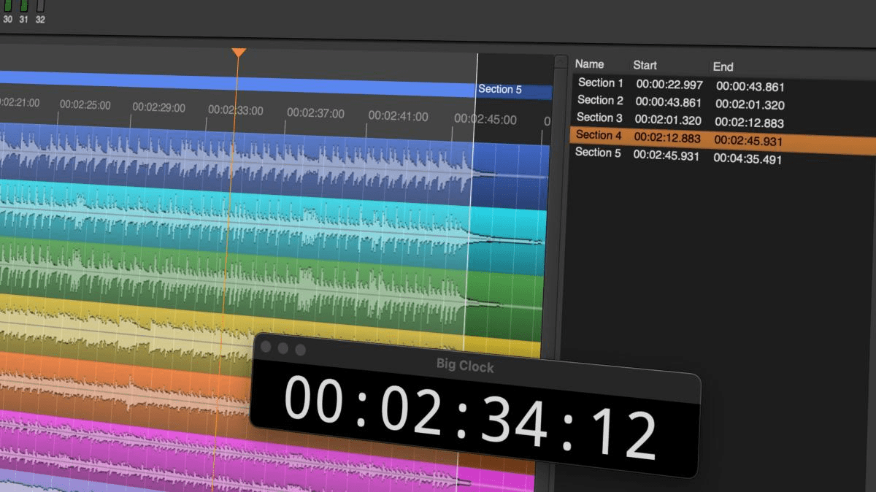Image resolution: width=876 pixels, height=492 pixels.
Task: Click Section 1 end time 00:00:43.861
Action: (x=750, y=87)
